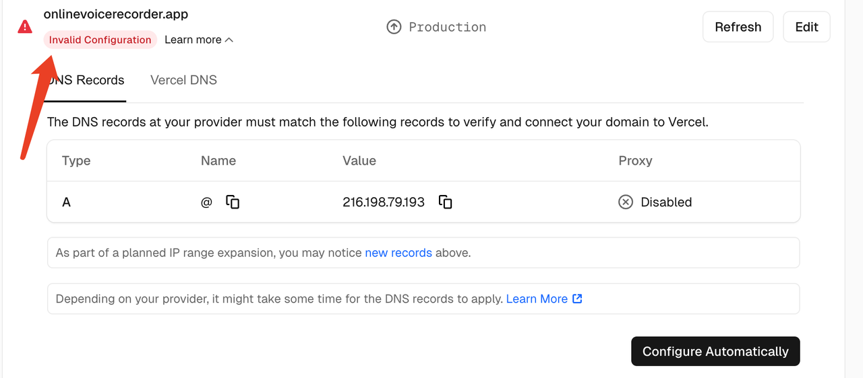
Task: Click the Production up-arrow circle icon
Action: click(x=394, y=27)
